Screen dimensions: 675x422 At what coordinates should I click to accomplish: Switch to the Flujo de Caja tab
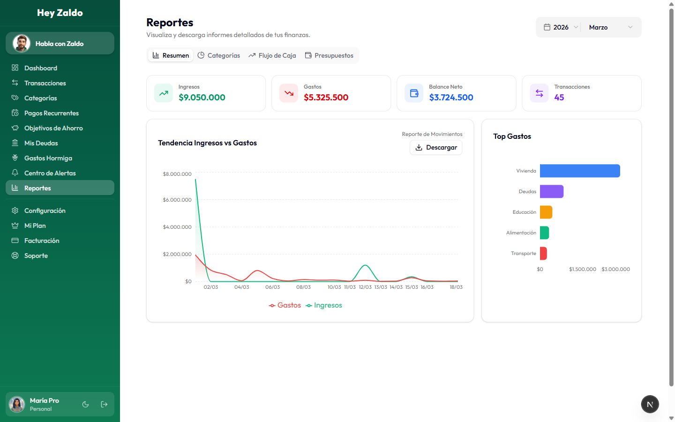pos(272,55)
